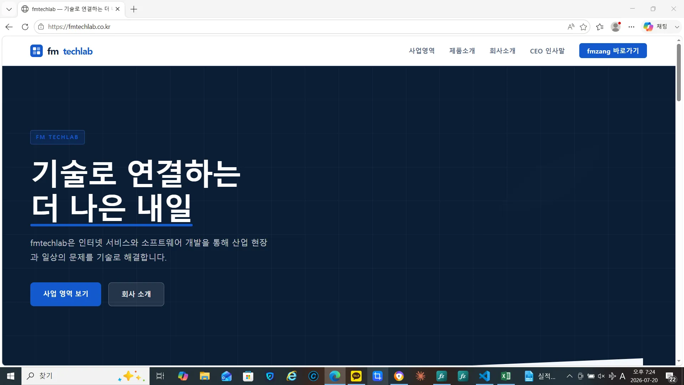The image size is (684, 385).
Task: Open Outlook from the taskbar
Action: pos(226,376)
